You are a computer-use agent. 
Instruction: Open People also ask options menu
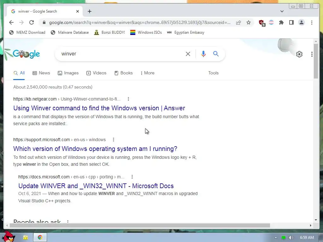68,222
